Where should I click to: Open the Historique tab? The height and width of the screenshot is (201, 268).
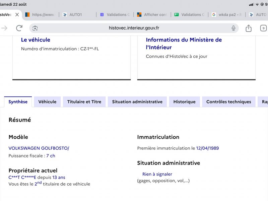(185, 102)
